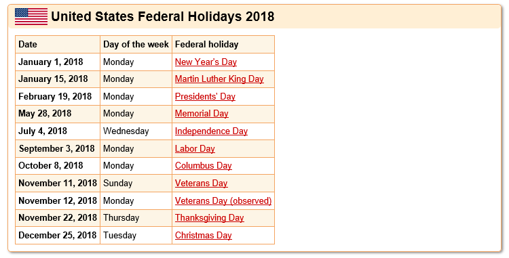This screenshot has width=509, height=258.
Task: Follow the Columbus Day link
Action: (203, 166)
